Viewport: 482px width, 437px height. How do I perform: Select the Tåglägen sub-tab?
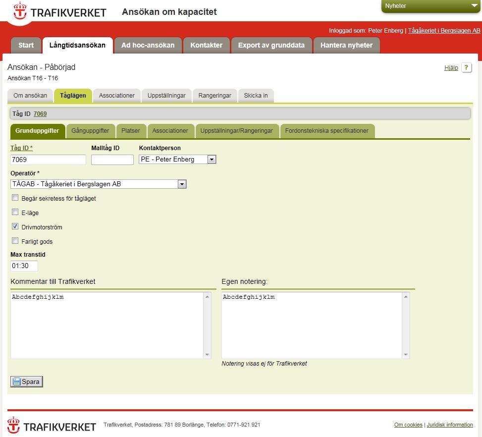click(x=73, y=96)
